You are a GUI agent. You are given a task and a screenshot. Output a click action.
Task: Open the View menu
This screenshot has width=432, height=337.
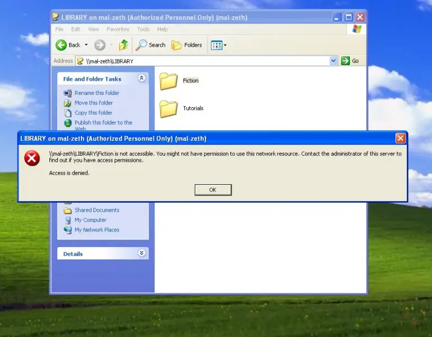pos(93,29)
